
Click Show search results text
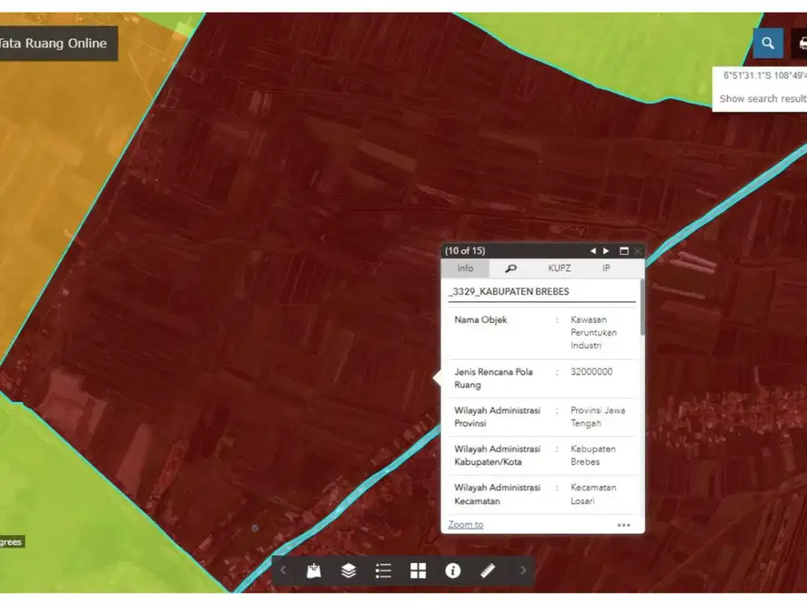[x=762, y=98]
